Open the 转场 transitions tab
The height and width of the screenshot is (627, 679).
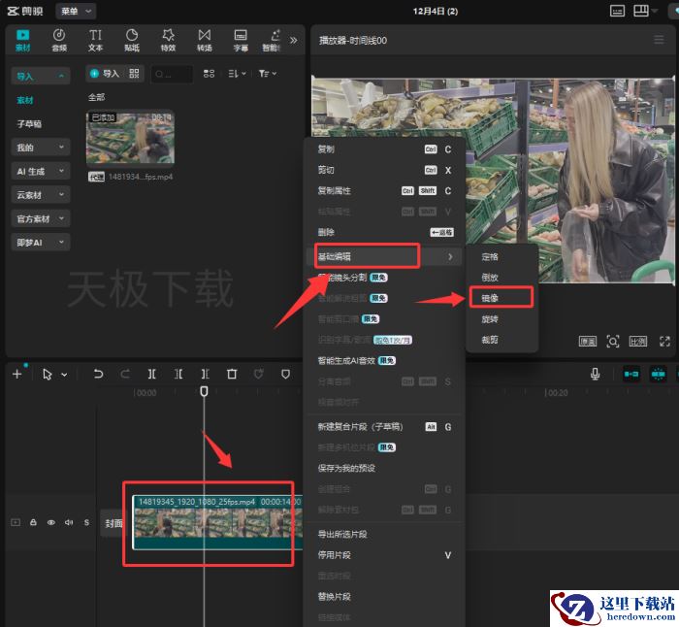[x=205, y=41]
